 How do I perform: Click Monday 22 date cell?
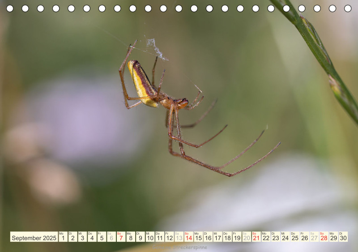266,237
